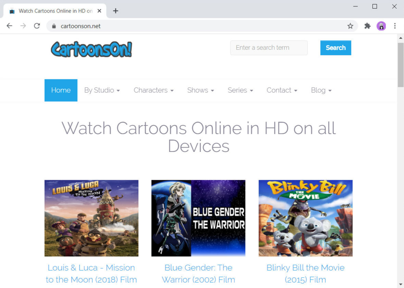Expand the Contact dropdown
The height and width of the screenshot is (288, 404).
coord(282,90)
